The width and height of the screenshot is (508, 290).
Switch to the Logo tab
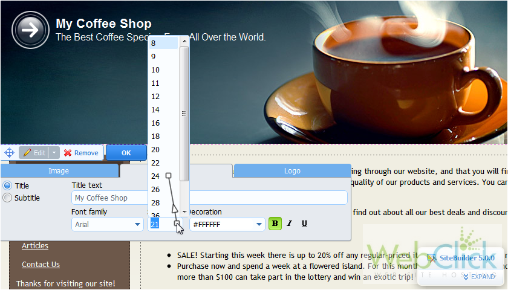292,170
